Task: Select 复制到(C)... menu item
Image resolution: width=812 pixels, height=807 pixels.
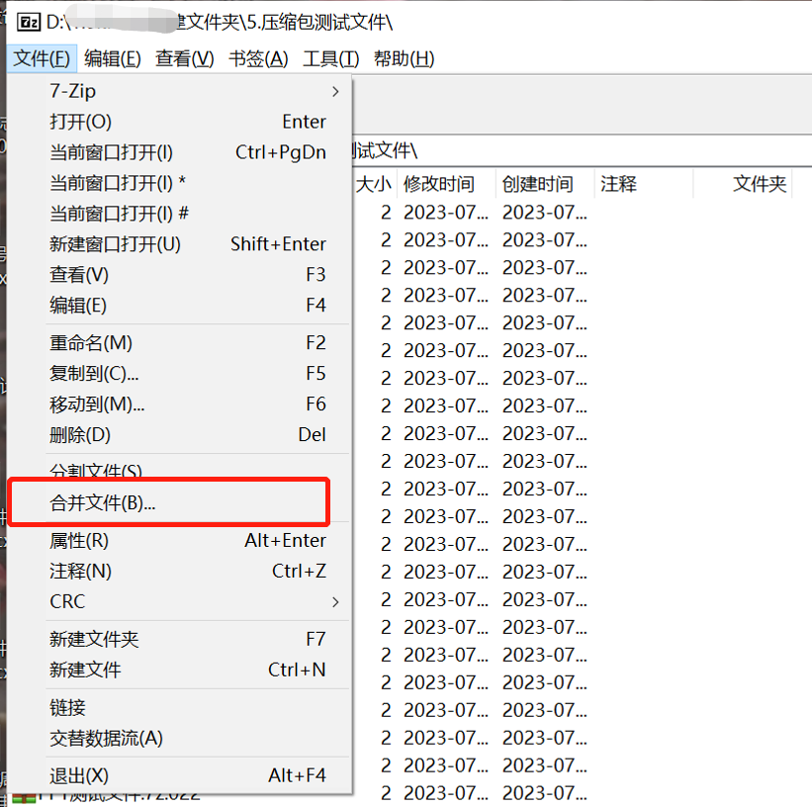Action: (180, 374)
